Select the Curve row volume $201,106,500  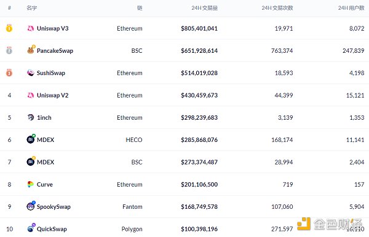pos(199,184)
